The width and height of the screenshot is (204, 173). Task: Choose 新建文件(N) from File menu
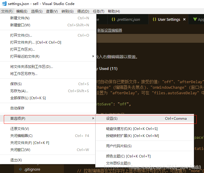[x=48, y=18]
